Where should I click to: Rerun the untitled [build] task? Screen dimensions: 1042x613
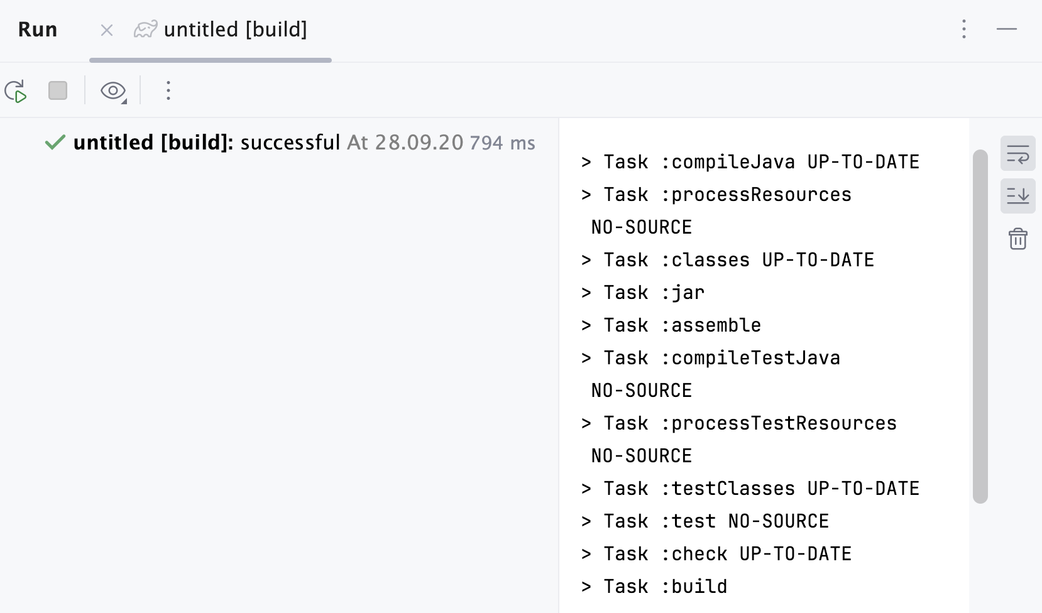16,91
